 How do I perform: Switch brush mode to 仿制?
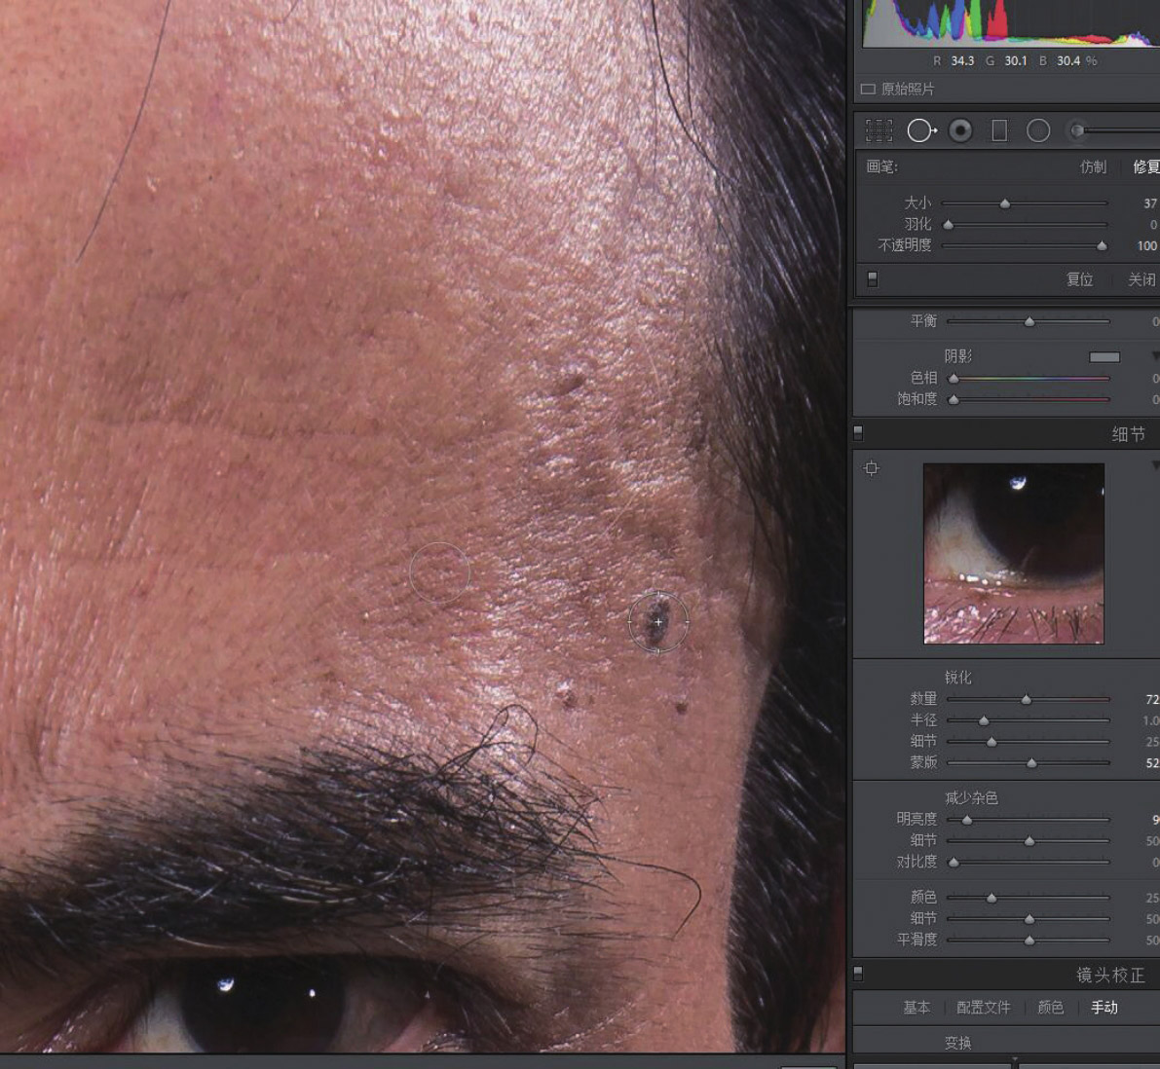click(x=1093, y=167)
